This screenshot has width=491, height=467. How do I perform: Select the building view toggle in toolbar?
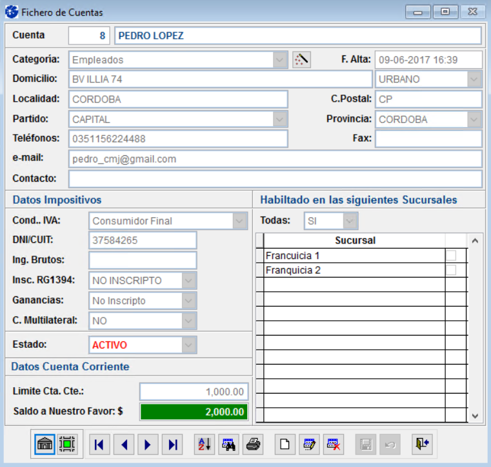[45, 444]
